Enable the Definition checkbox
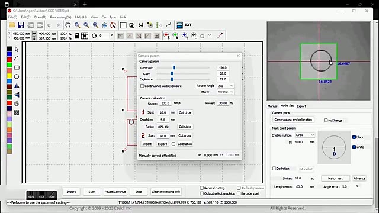Image resolution: width=379 pixels, height=213 pixels. click(x=274, y=169)
